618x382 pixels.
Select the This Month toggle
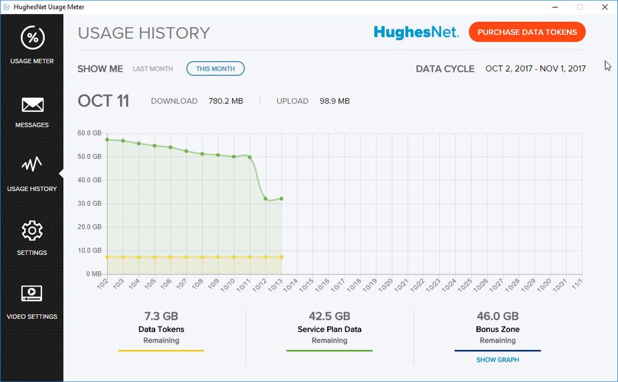point(215,69)
